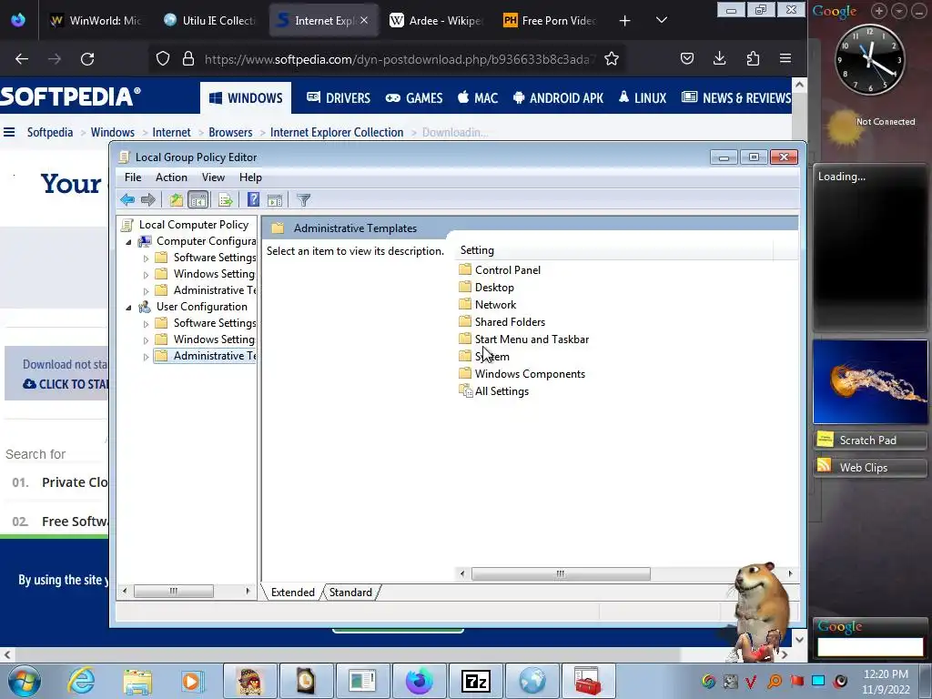Go back in Firefox browser
Viewport: 932px width, 699px height.
point(22,59)
